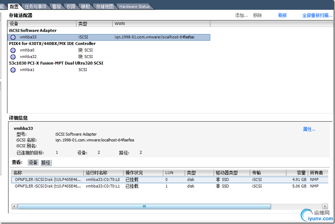Select the vmhba33:C0:T0:L1 device row
Screen dimensions: 335x224
(170, 186)
